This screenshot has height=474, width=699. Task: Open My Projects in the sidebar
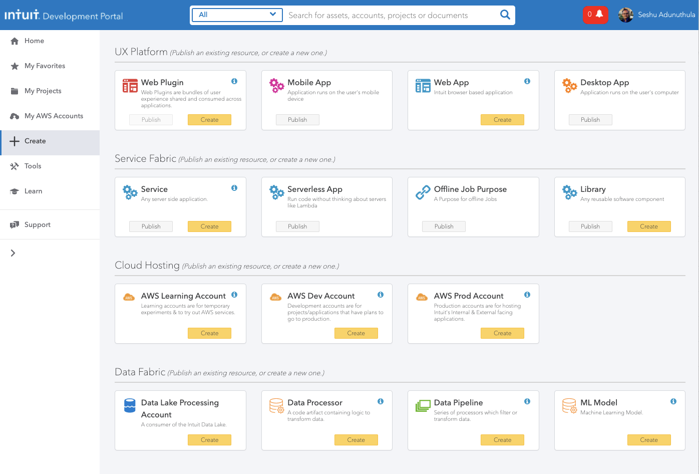click(50, 91)
